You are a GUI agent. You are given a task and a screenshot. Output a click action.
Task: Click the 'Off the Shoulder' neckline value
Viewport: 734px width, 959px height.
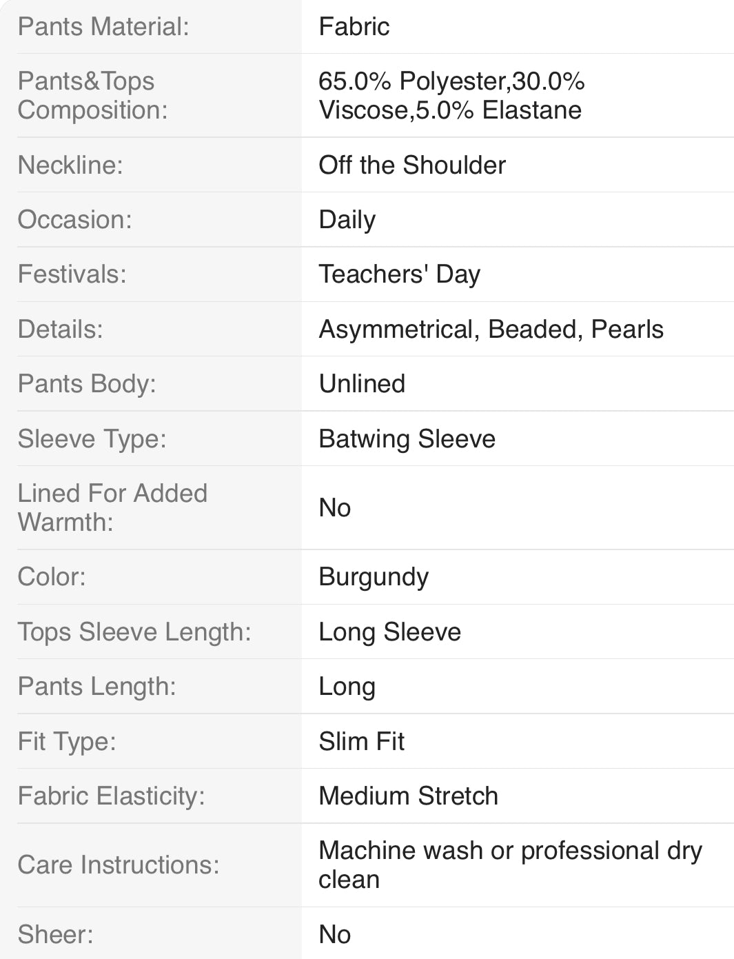[x=412, y=165]
